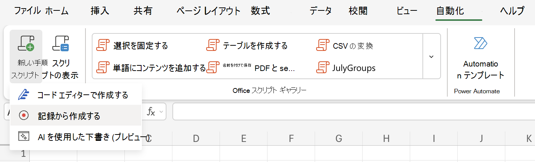Click the PDF と se... script icon
The height and width of the screenshot is (162, 535).
point(213,68)
